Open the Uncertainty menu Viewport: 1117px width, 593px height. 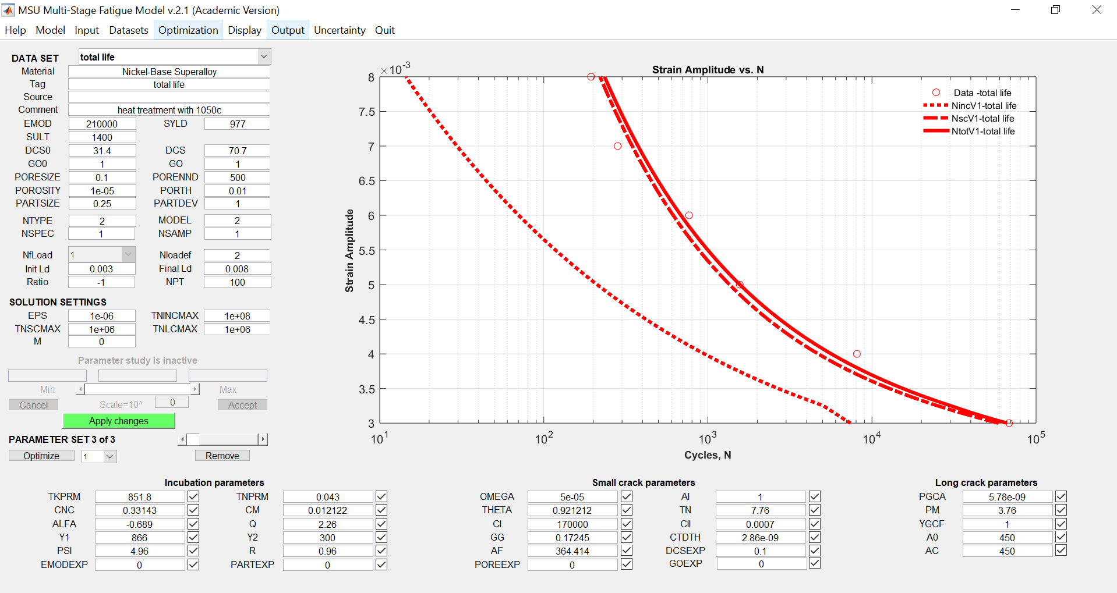[x=340, y=30]
